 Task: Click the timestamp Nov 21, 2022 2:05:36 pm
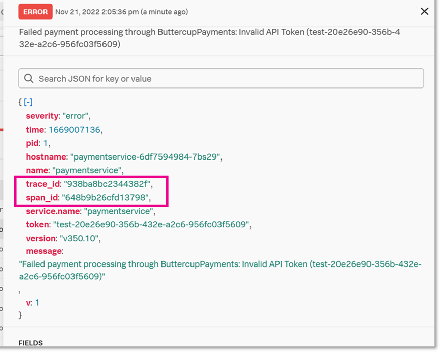tap(97, 12)
